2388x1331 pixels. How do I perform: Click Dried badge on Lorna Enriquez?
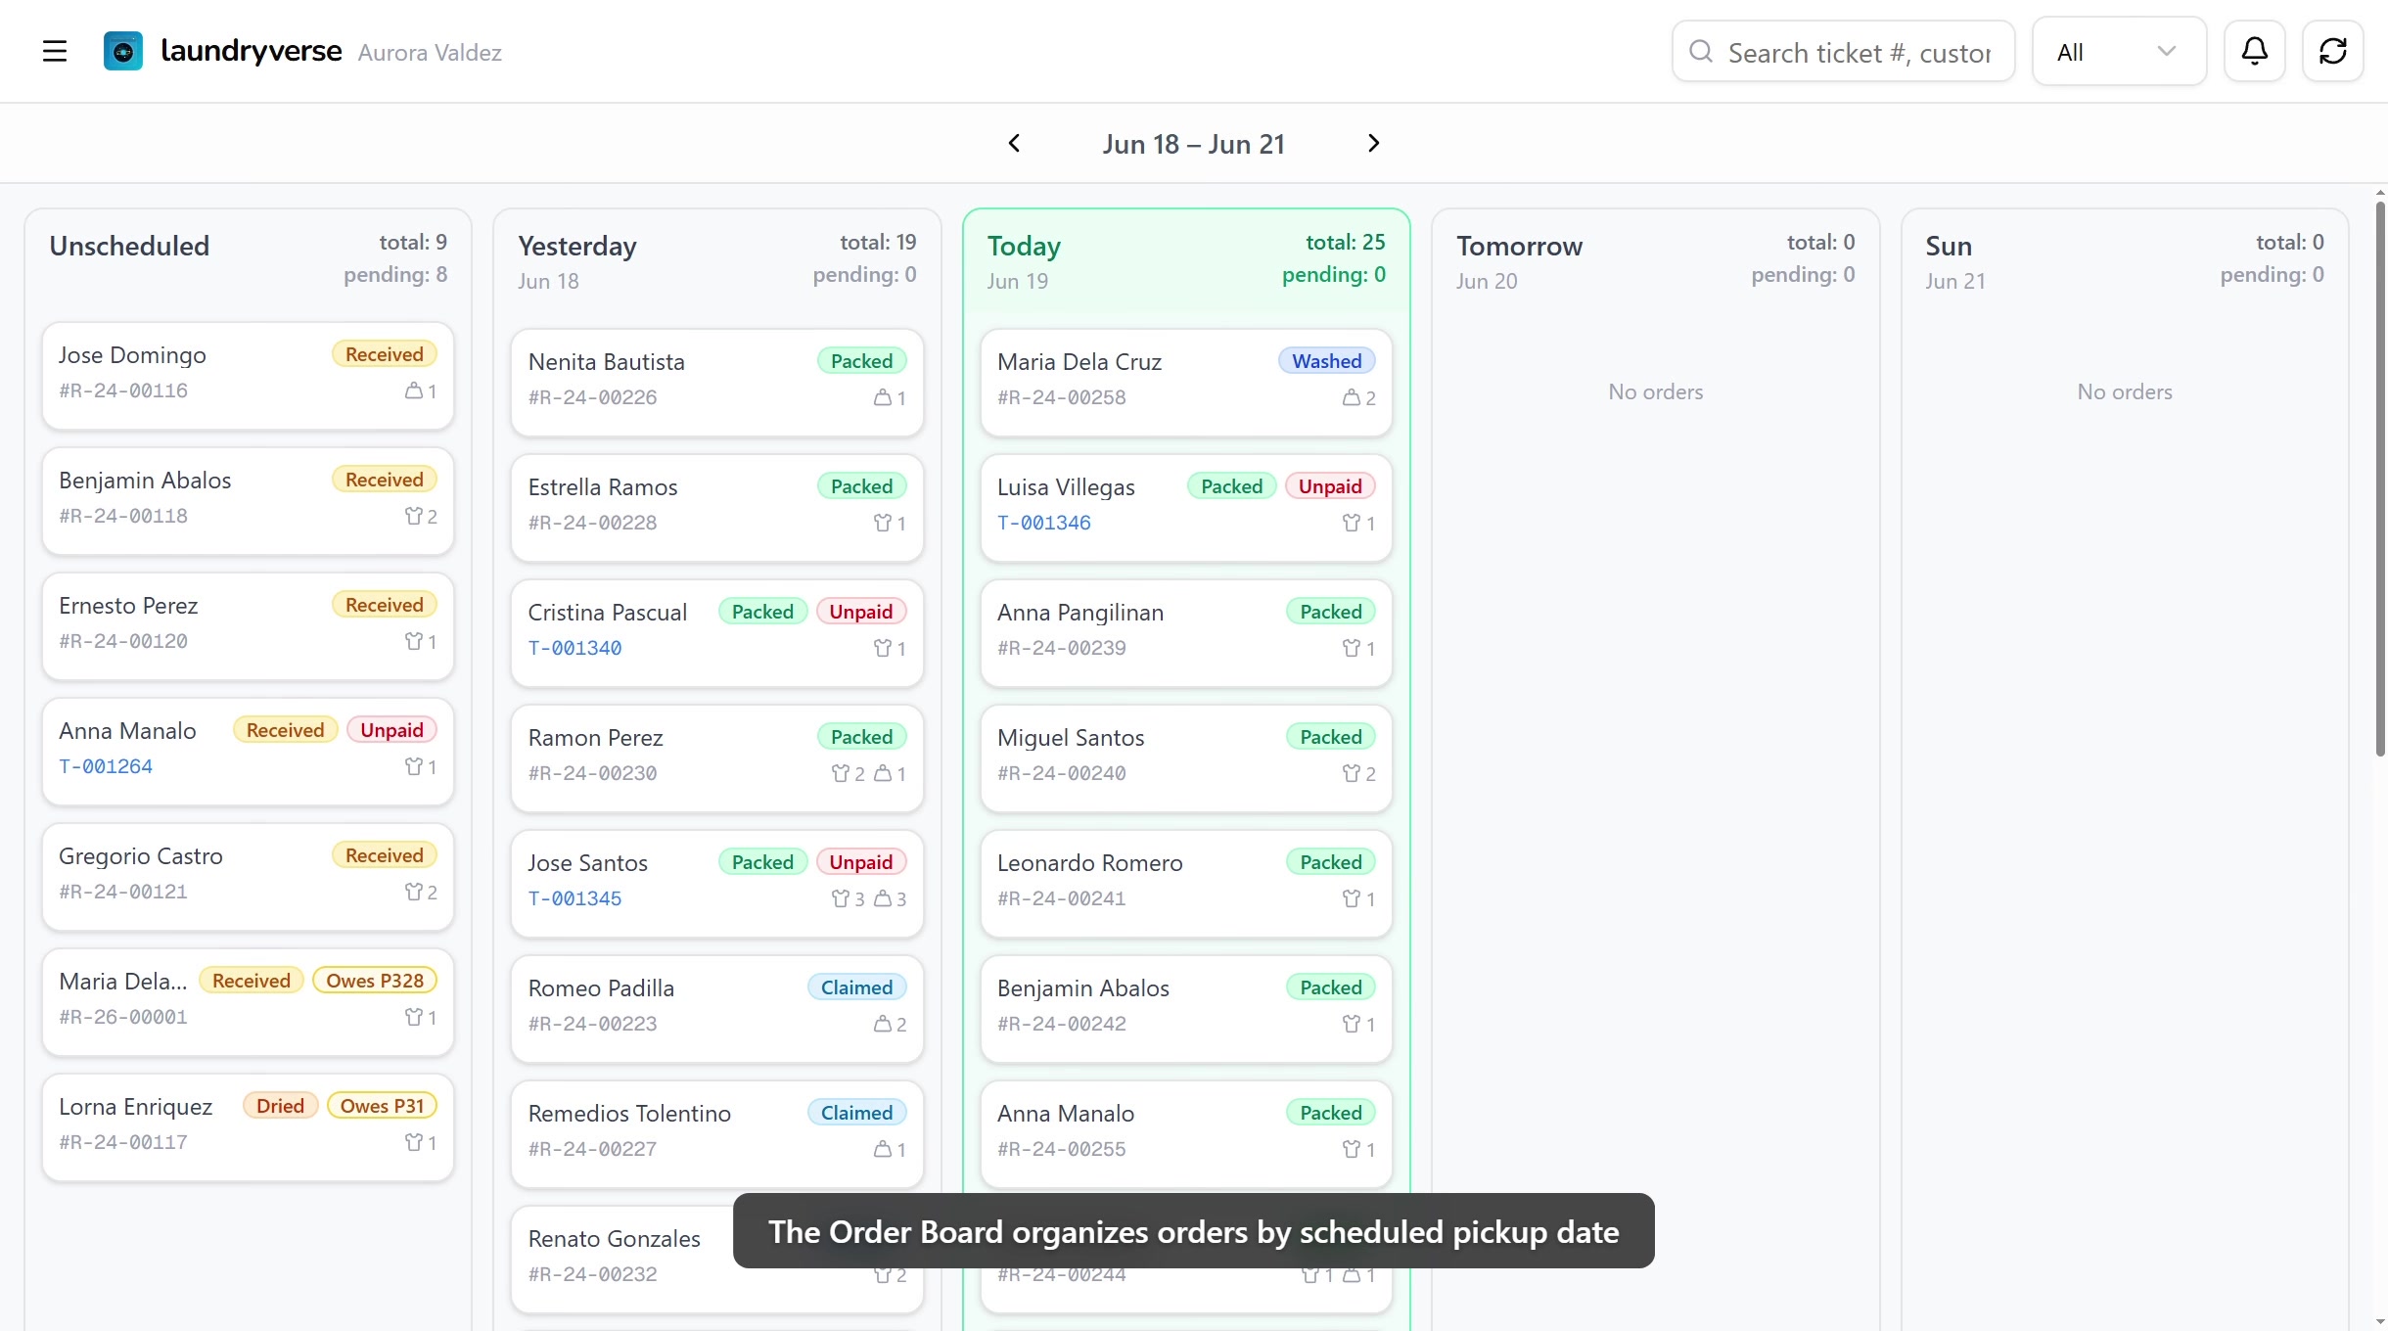tap(280, 1106)
